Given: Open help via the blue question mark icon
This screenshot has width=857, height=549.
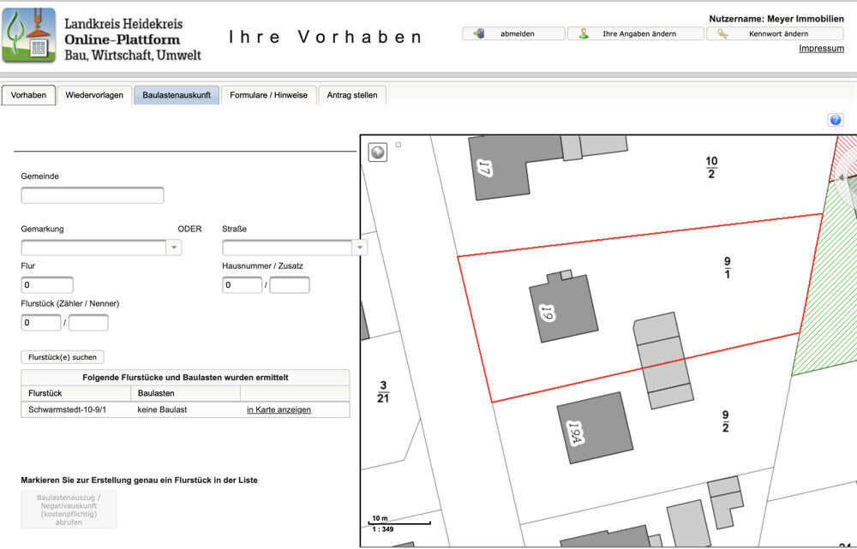Looking at the screenshot, I should tap(835, 120).
